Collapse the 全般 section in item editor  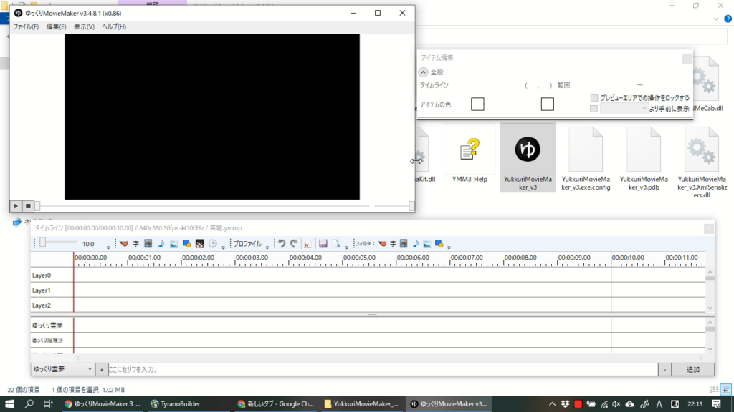click(423, 72)
